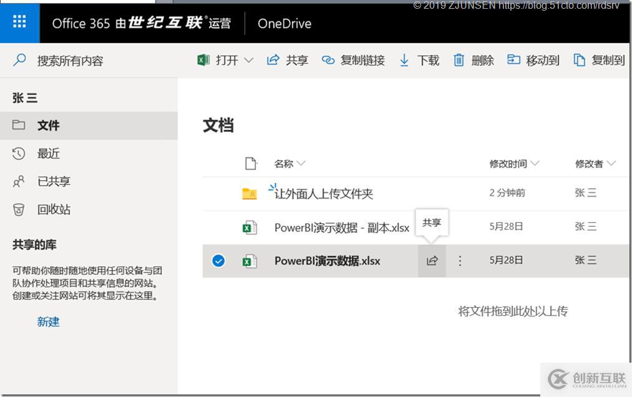Click the 复制到 toolbar command
This screenshot has height=397, width=632.
600,60
